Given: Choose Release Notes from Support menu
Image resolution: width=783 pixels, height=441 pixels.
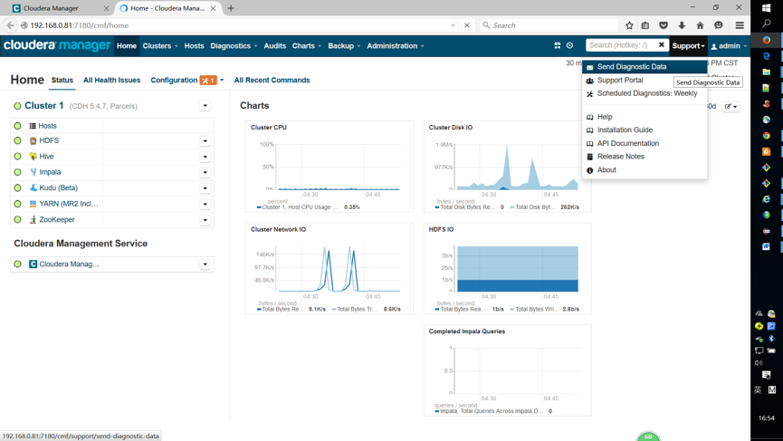Looking at the screenshot, I should pyautogui.click(x=620, y=157).
